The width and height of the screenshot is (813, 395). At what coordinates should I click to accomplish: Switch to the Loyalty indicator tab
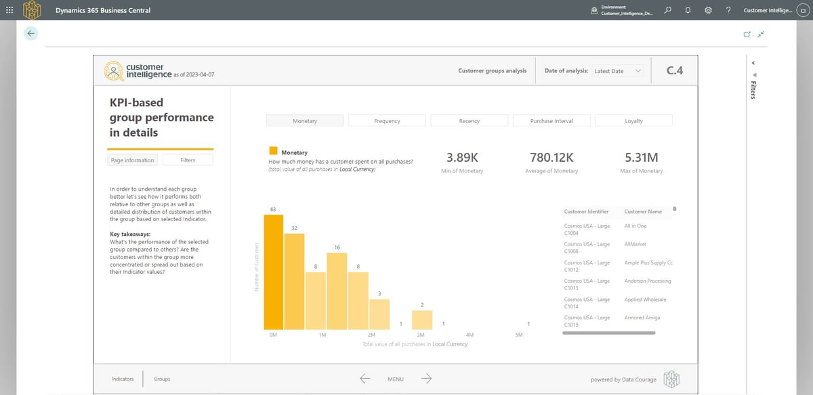click(633, 120)
